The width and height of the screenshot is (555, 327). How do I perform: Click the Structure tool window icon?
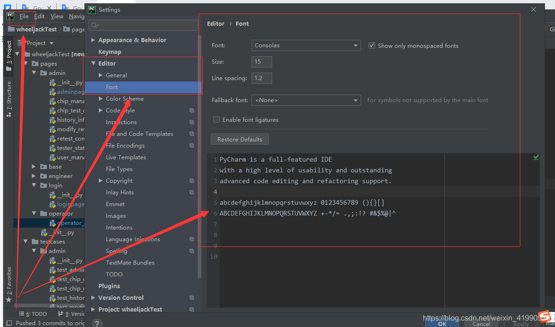[9, 114]
